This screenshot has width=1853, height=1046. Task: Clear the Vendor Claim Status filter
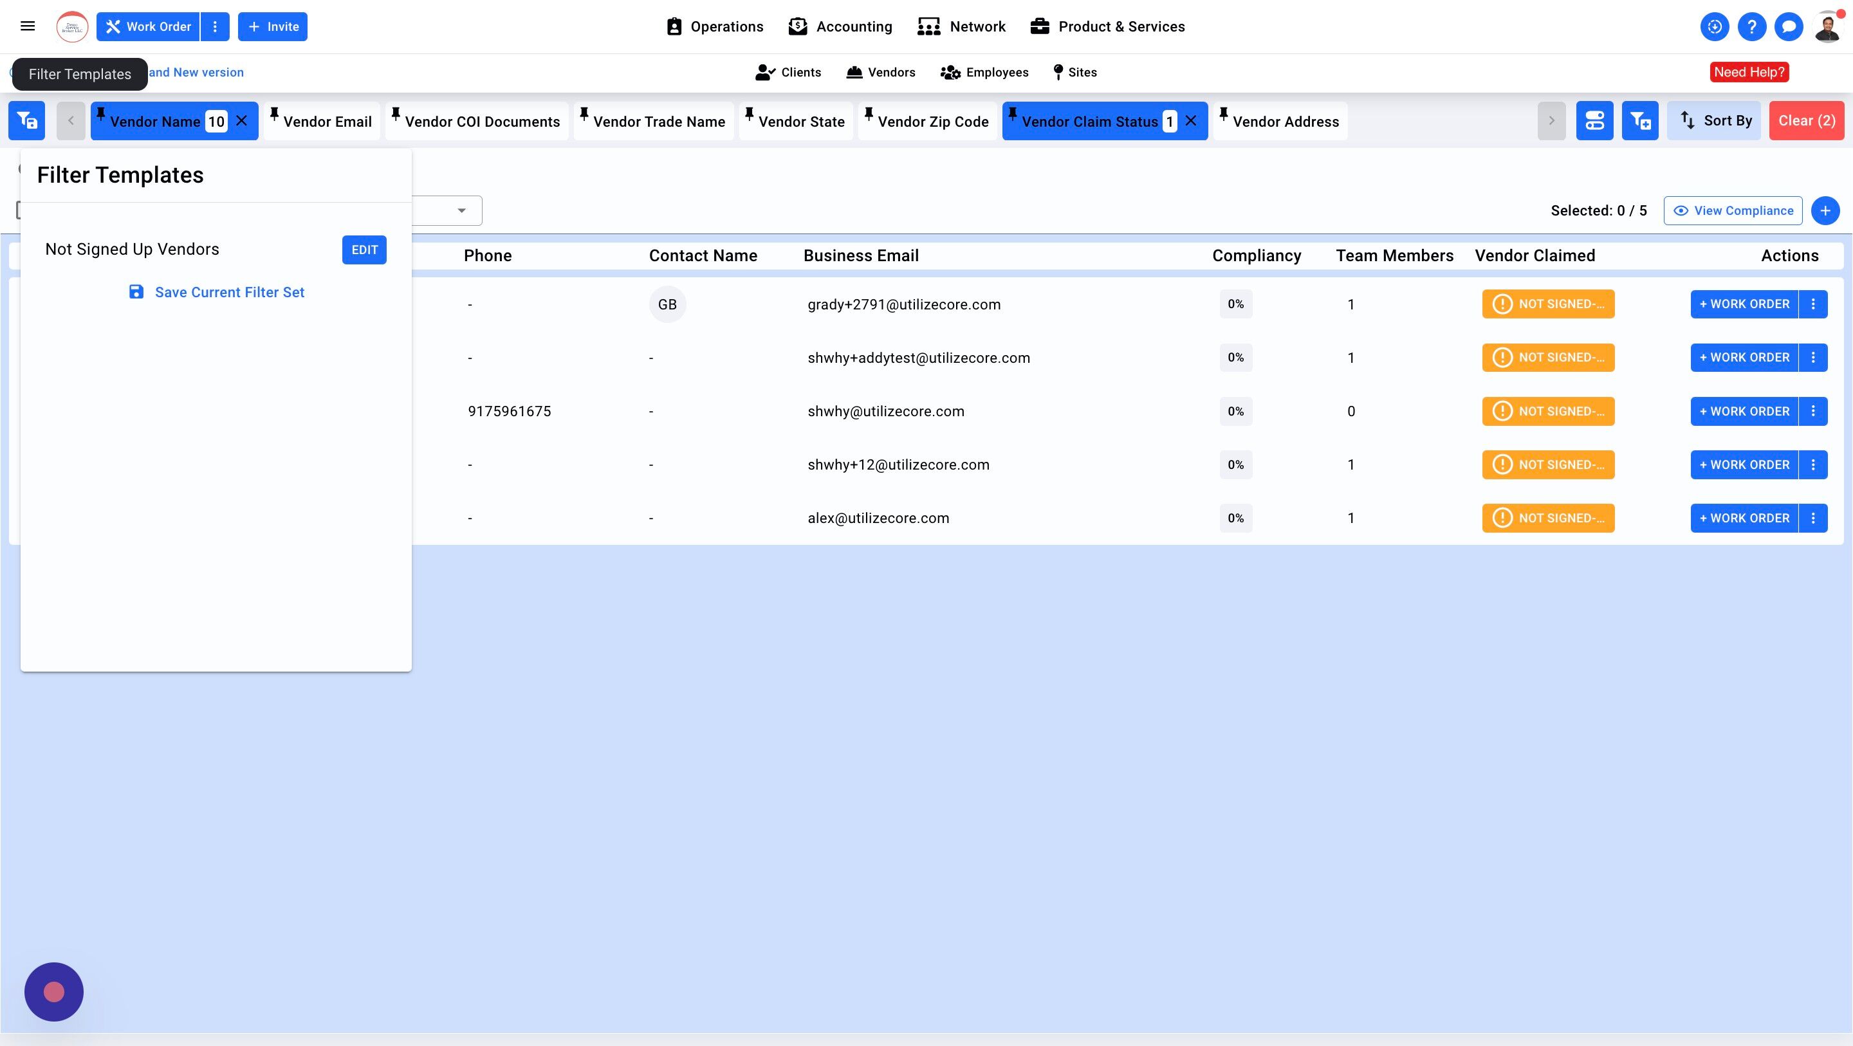(1191, 121)
